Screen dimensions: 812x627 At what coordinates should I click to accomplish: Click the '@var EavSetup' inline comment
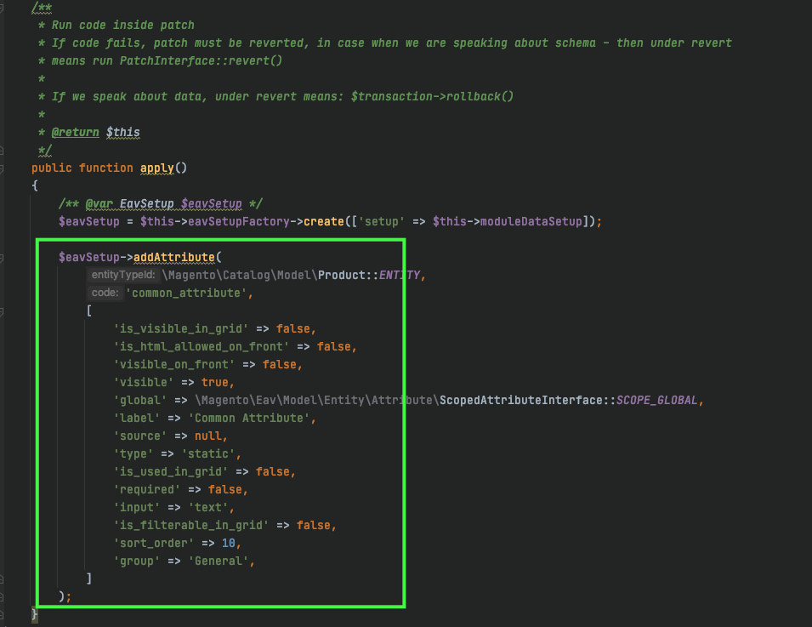[x=161, y=203]
